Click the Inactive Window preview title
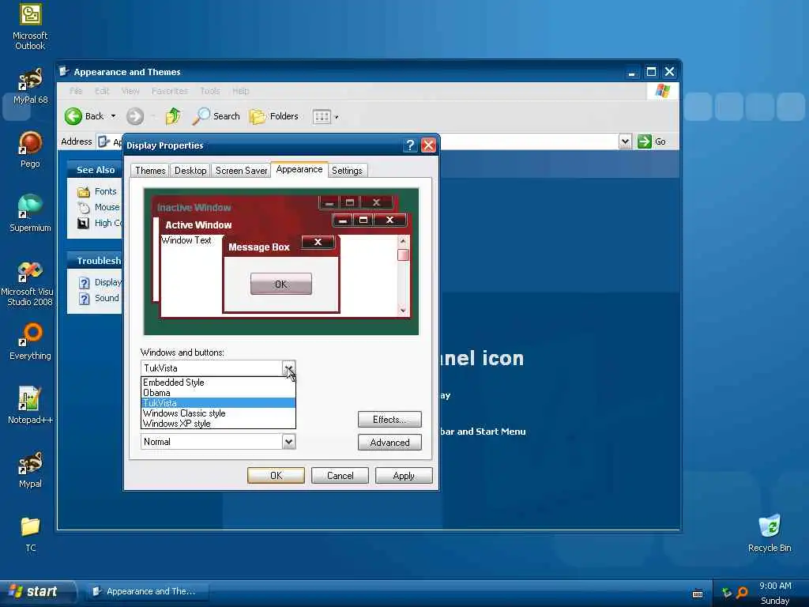The height and width of the screenshot is (607, 809). 194,208
